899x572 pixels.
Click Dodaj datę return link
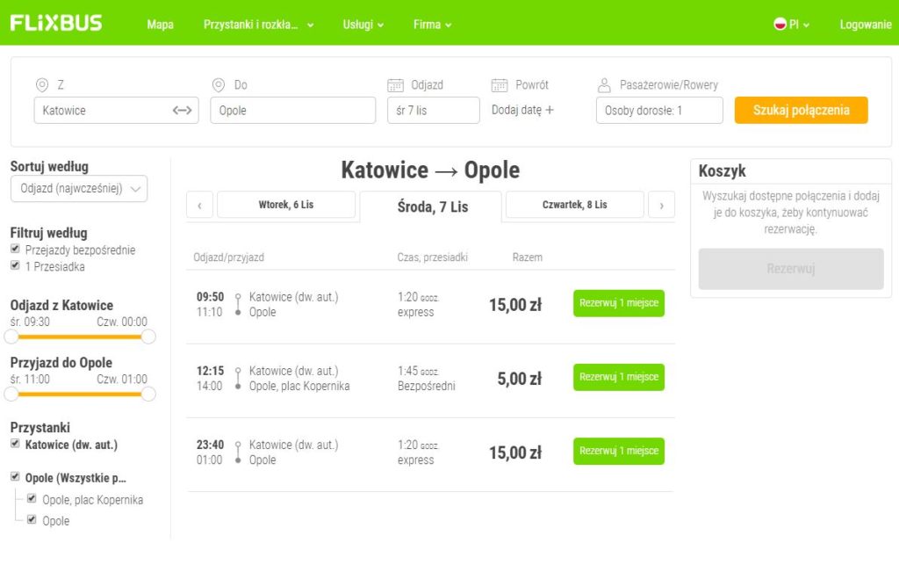pyautogui.click(x=522, y=110)
